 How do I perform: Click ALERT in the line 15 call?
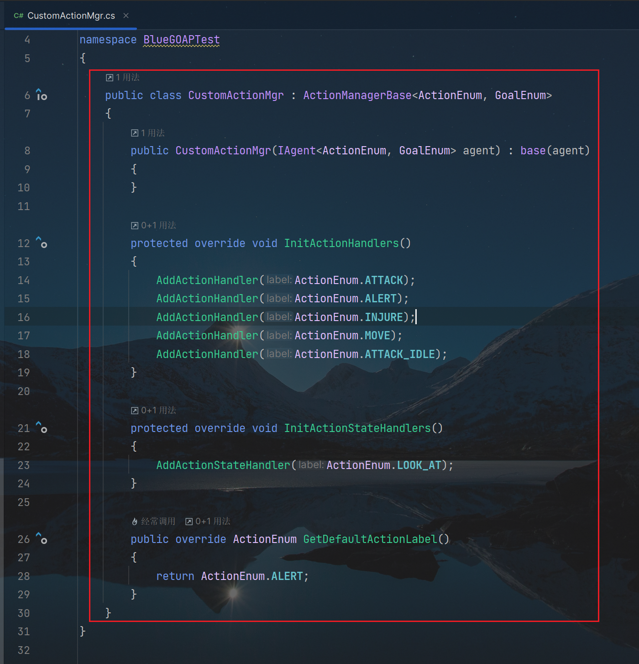(x=381, y=298)
